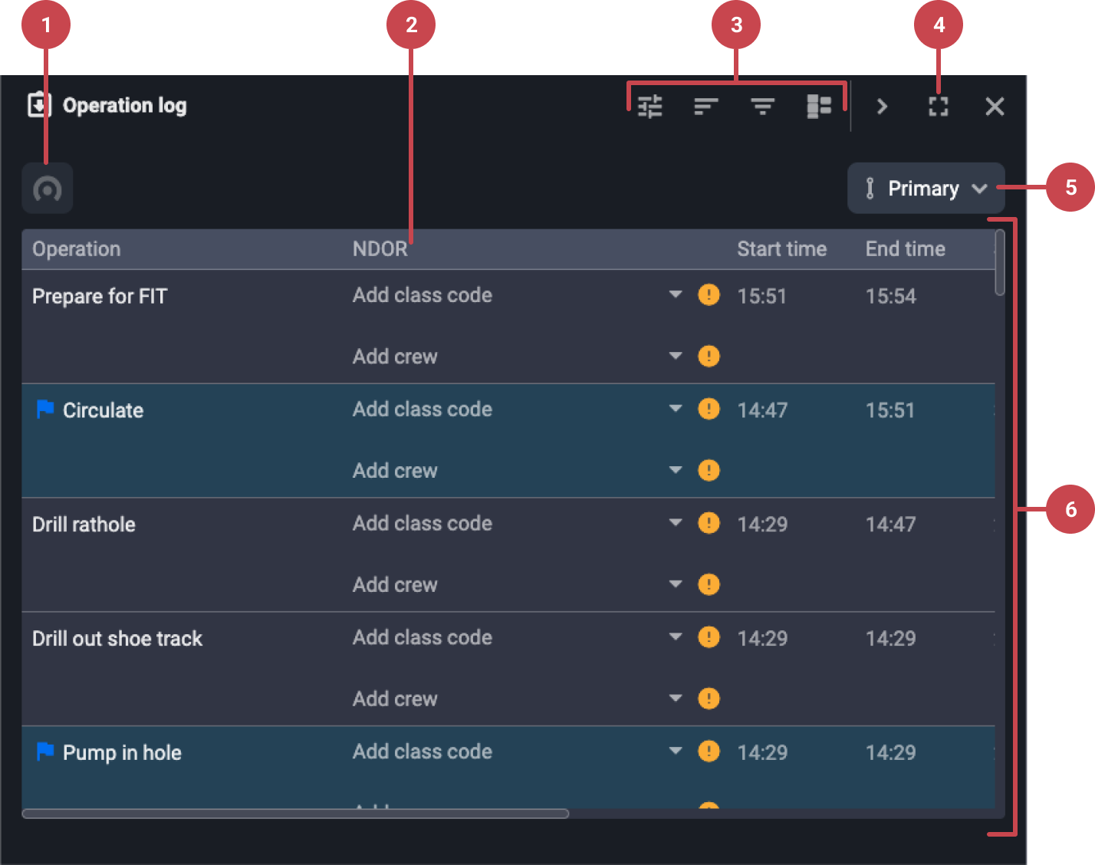This screenshot has width=1095, height=865.
Task: Toggle fullscreen for Operation log panel
Action: click(x=938, y=107)
